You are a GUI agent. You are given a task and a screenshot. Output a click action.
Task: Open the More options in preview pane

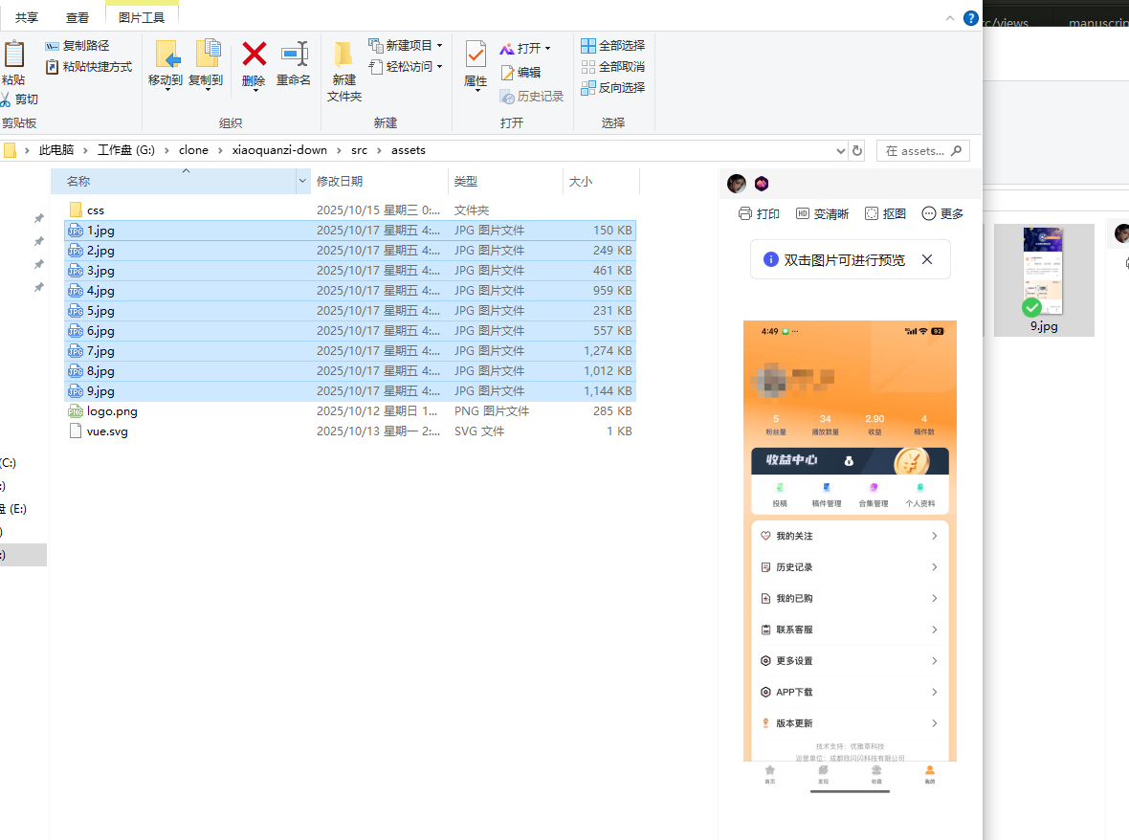click(x=942, y=213)
